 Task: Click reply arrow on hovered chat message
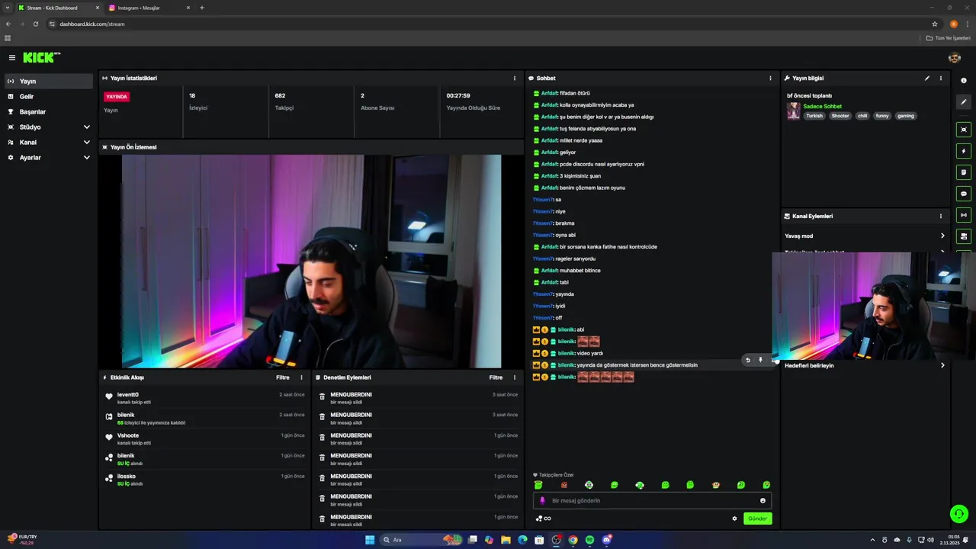(748, 360)
